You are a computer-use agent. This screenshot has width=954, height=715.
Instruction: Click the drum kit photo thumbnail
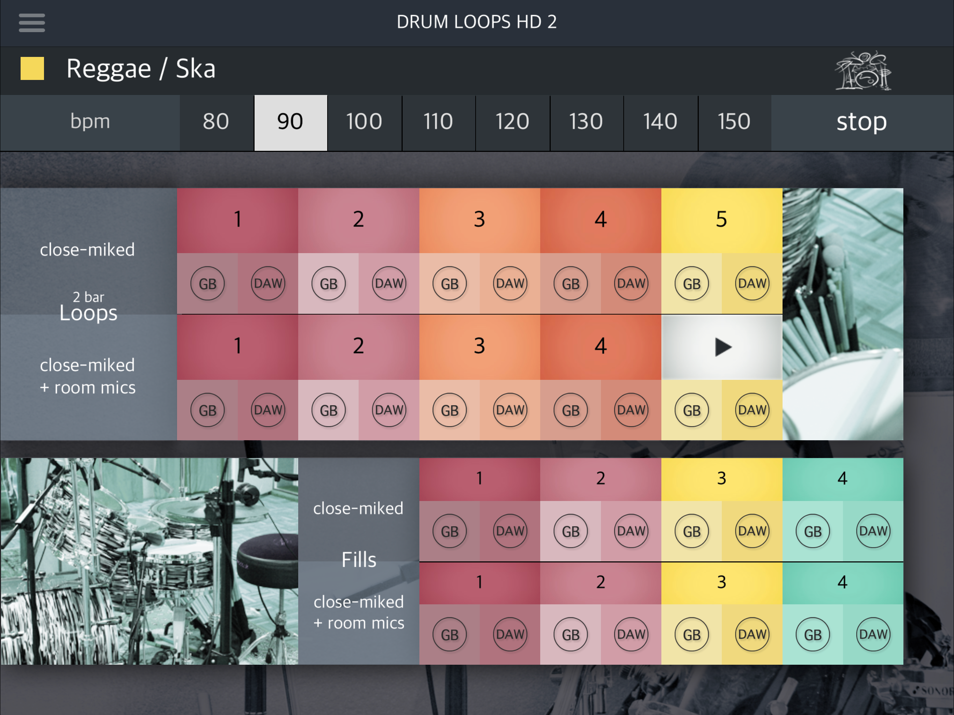[x=149, y=561]
